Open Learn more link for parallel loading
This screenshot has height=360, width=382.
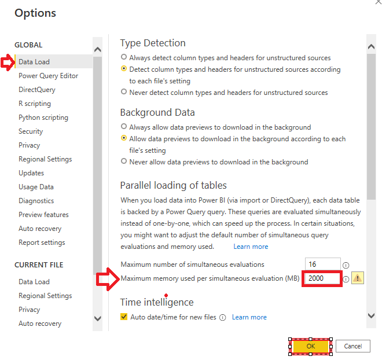point(251,247)
